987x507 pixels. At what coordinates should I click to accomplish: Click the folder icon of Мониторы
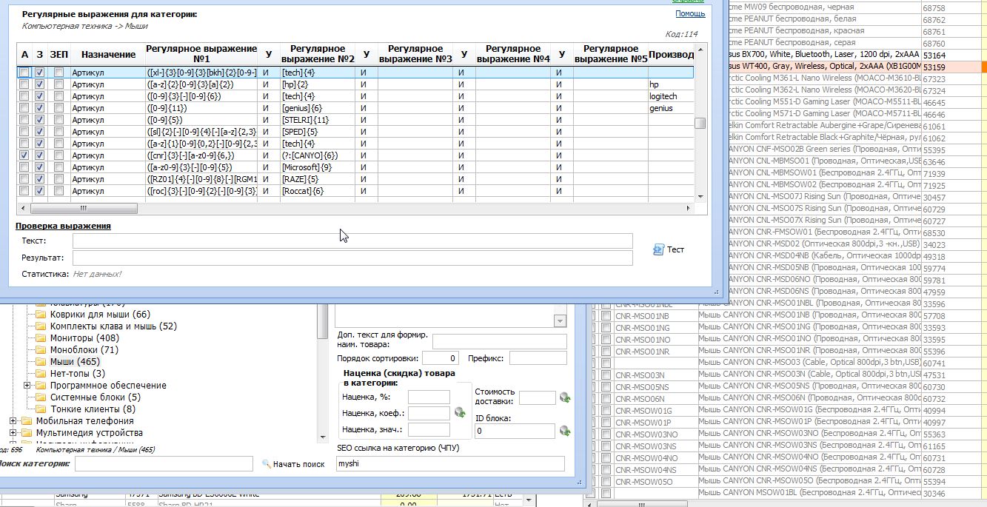click(41, 338)
